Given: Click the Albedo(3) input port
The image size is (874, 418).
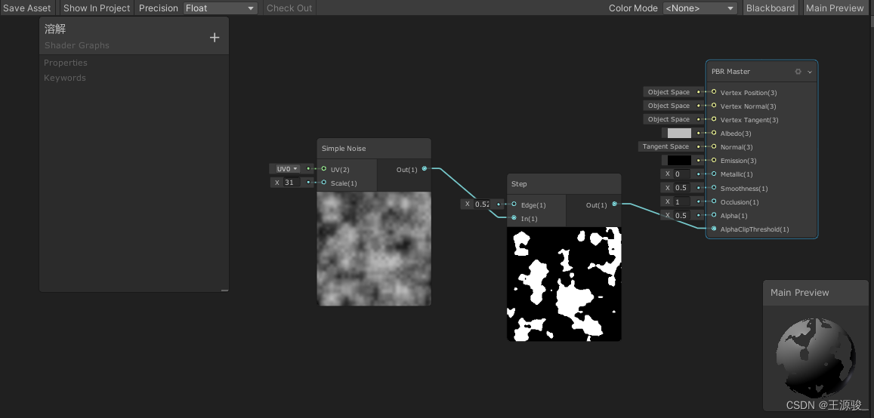Looking at the screenshot, I should coord(714,134).
